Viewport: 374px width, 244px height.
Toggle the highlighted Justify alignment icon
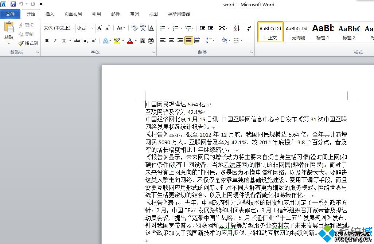[189, 40]
